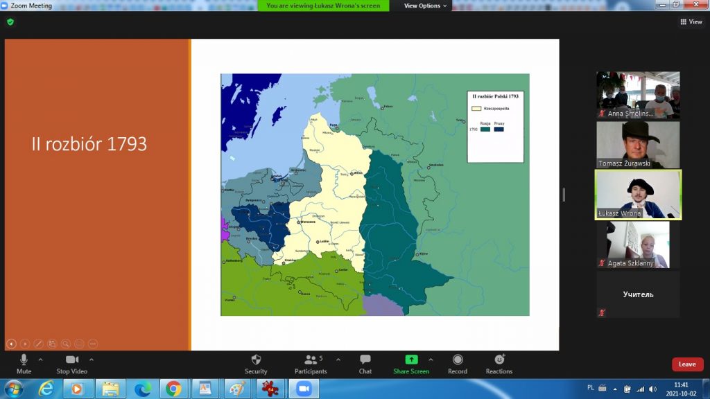The image size is (710, 399).
Task: Leave the meeting
Action: tap(687, 364)
